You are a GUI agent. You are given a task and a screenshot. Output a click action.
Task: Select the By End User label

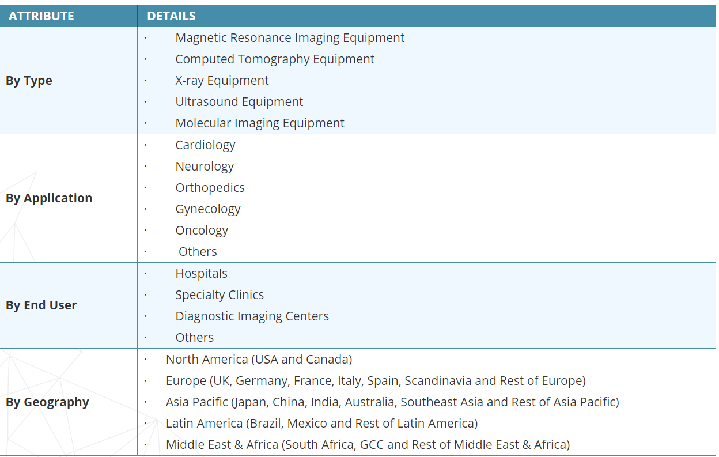pos(41,305)
